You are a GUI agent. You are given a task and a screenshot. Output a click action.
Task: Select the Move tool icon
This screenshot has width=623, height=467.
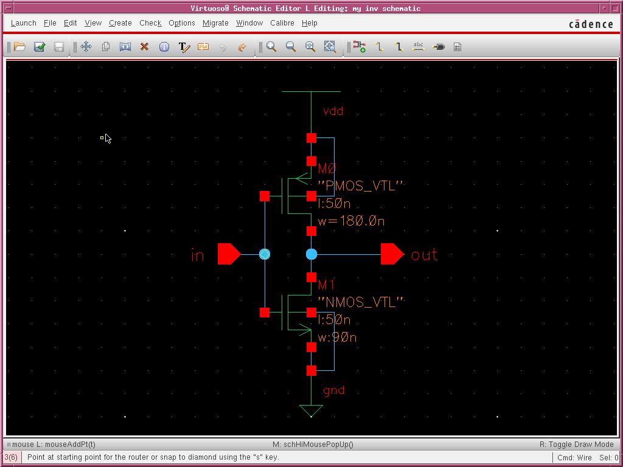click(86, 47)
